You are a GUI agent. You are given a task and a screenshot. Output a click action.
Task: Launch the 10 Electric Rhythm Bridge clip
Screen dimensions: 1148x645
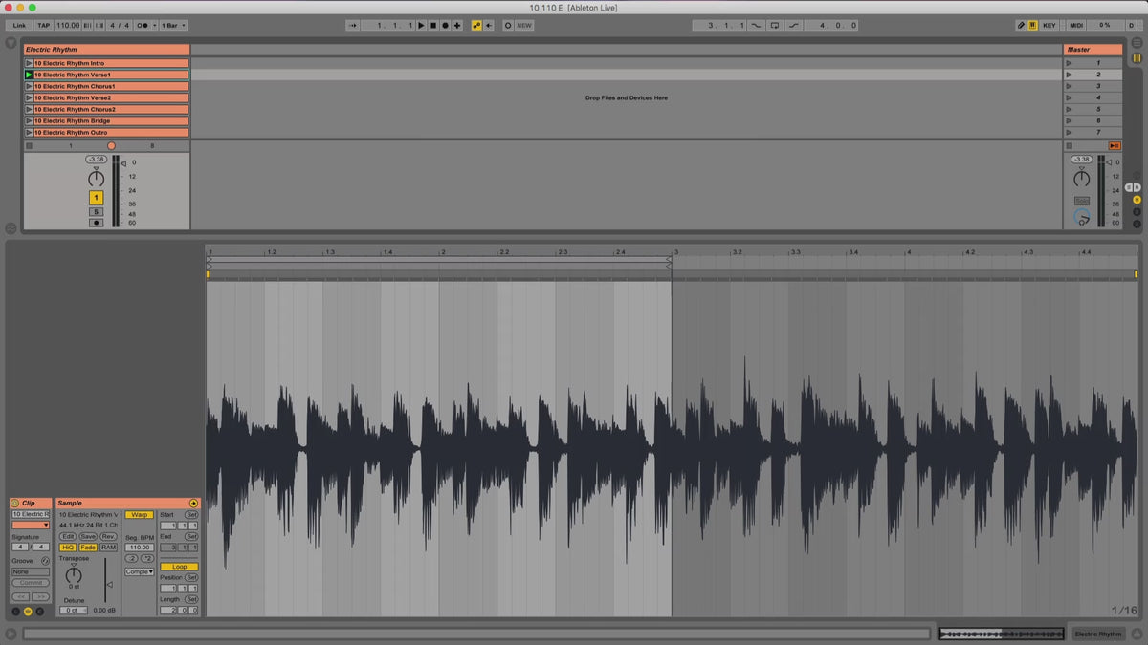[x=29, y=121]
